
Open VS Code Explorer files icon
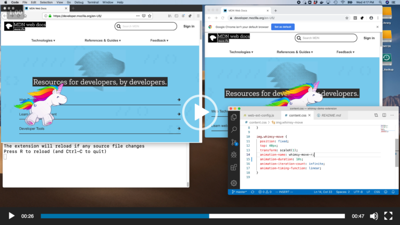click(234, 117)
